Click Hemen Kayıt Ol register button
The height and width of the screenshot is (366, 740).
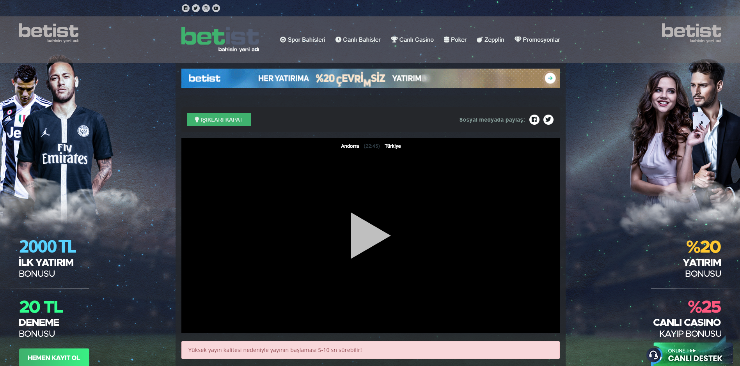(x=54, y=357)
